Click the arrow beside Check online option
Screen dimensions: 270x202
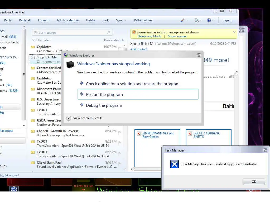tap(82, 83)
